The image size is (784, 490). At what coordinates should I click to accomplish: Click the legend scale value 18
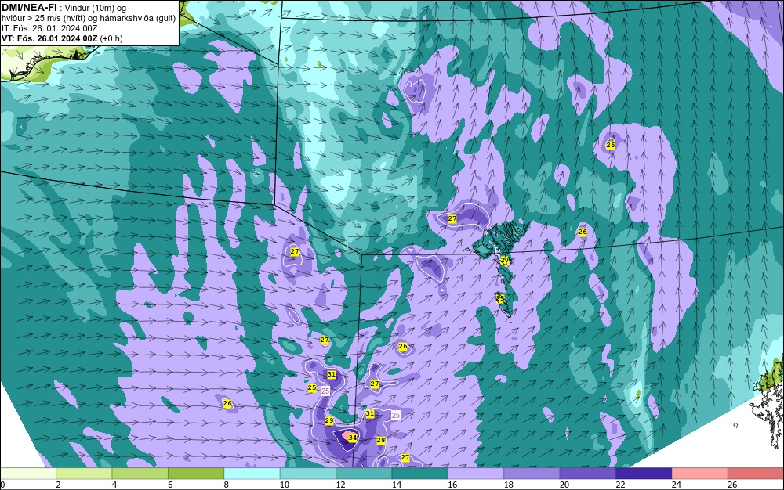509,485
